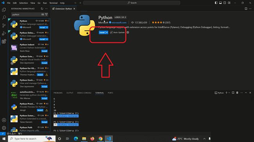
Task: Open the Run and Debug view
Action: click(4, 33)
